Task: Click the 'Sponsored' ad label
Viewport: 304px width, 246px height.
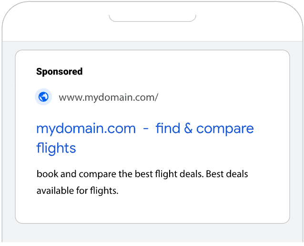Action: click(59, 72)
